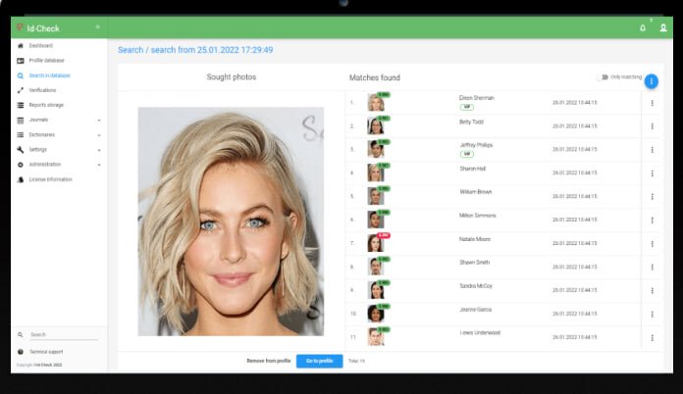Toggle the Only matching switch
This screenshot has height=394, width=683.
[x=601, y=77]
